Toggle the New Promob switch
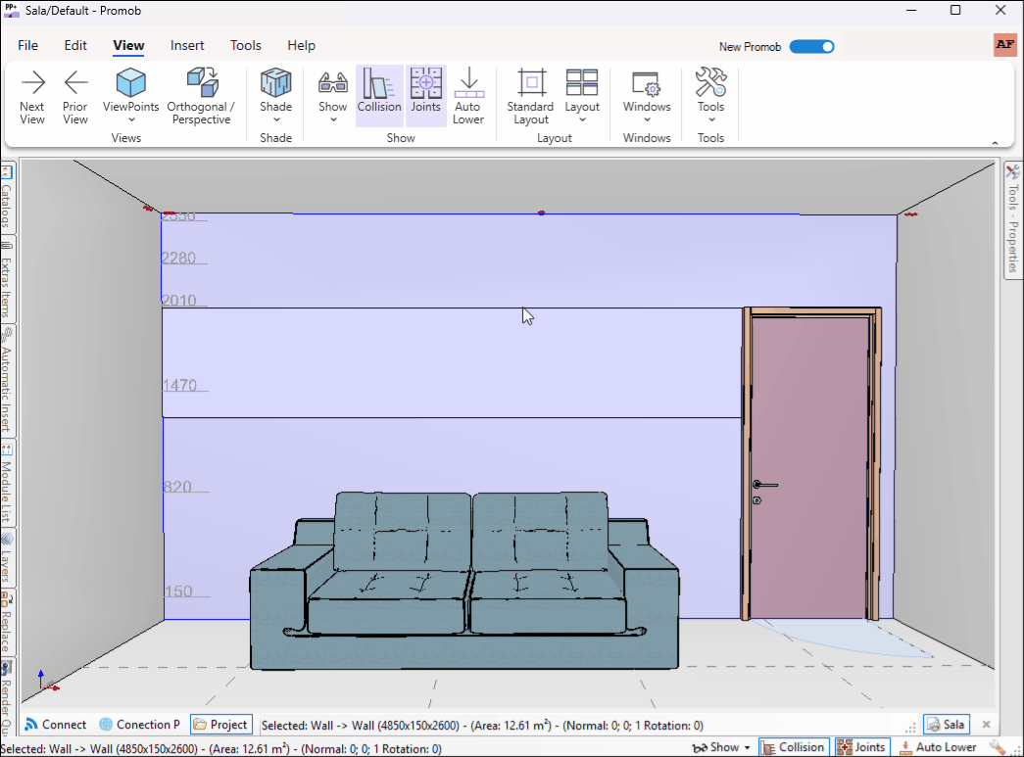Screen dimensions: 1024x757 point(811,46)
